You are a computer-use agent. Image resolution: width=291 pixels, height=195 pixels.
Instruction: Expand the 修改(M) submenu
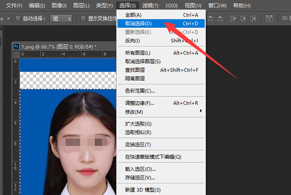click(x=161, y=112)
